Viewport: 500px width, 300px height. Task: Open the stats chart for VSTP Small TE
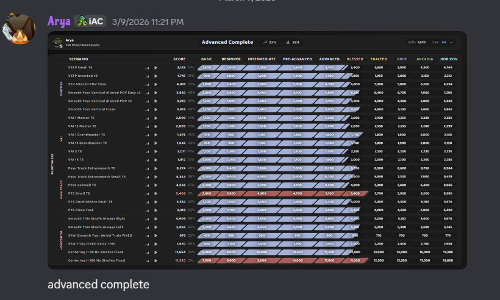(147, 68)
